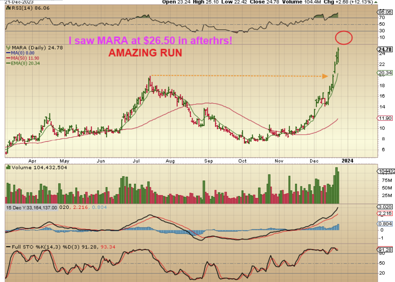
Task: Click the '104432' volume tag on right axis
Action: coord(385,171)
